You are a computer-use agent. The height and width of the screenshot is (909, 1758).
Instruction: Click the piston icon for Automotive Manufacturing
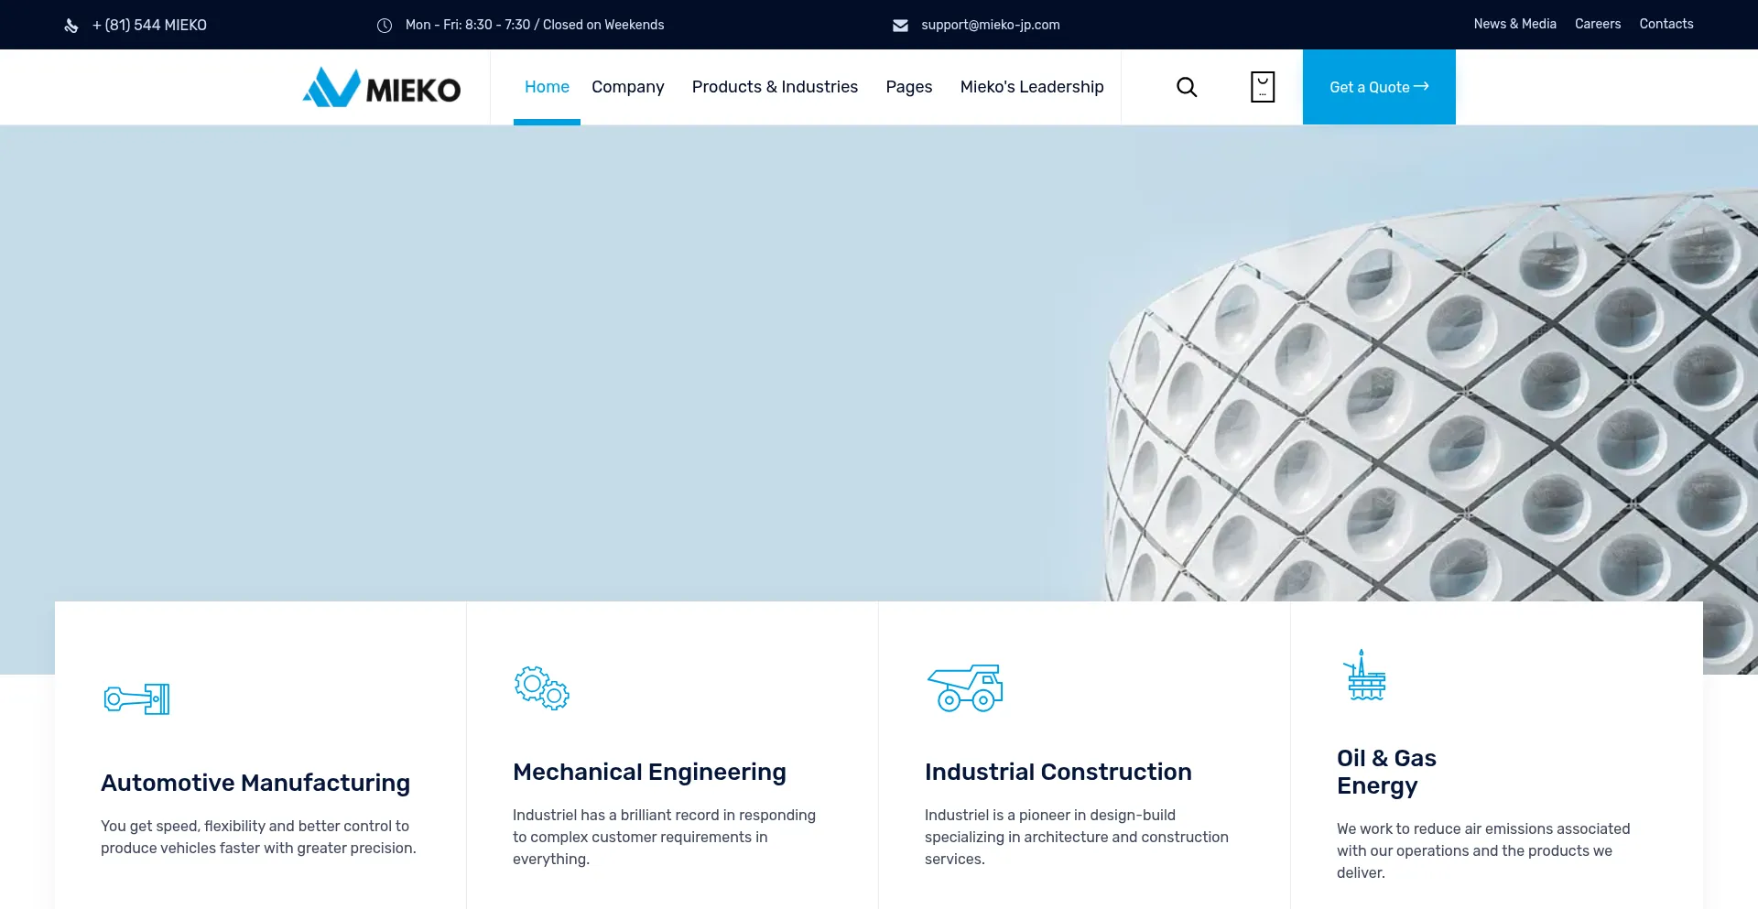coord(136,699)
